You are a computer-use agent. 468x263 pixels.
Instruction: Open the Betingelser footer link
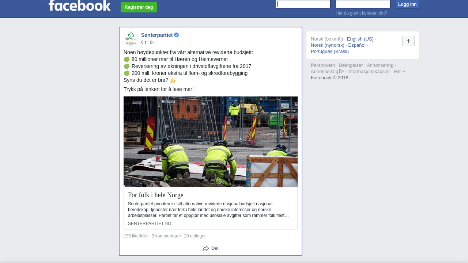pyautogui.click(x=351, y=65)
